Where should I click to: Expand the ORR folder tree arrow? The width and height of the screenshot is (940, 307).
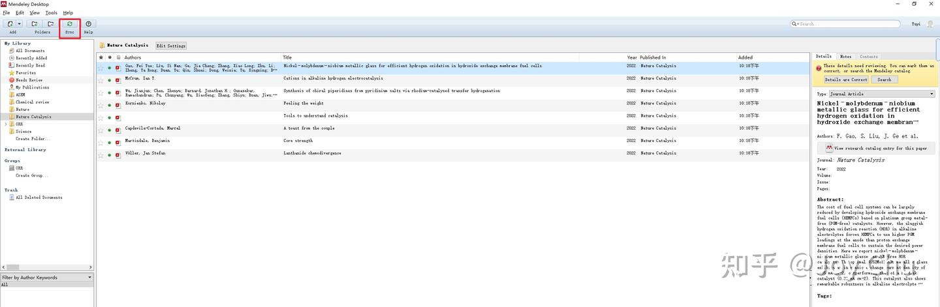click(5, 124)
